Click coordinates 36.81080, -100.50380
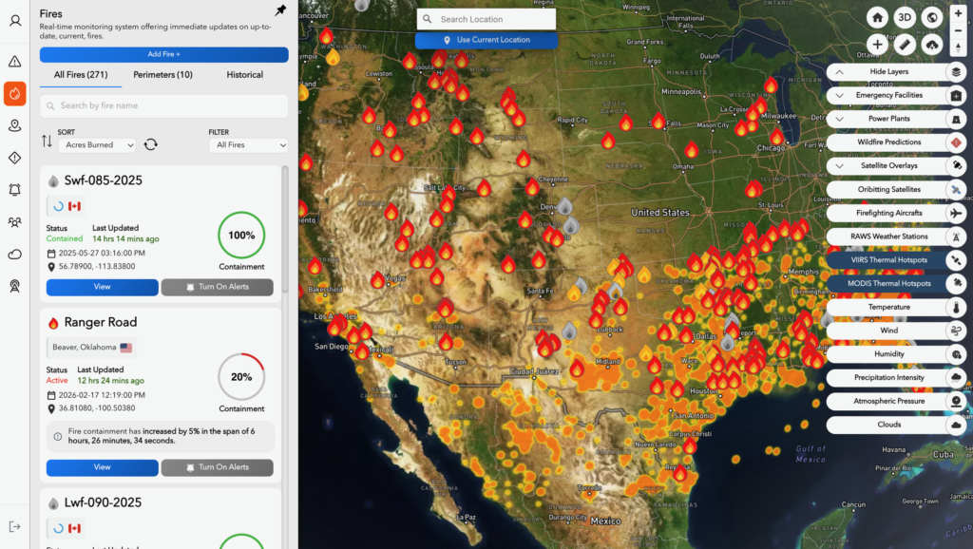 [x=97, y=408]
